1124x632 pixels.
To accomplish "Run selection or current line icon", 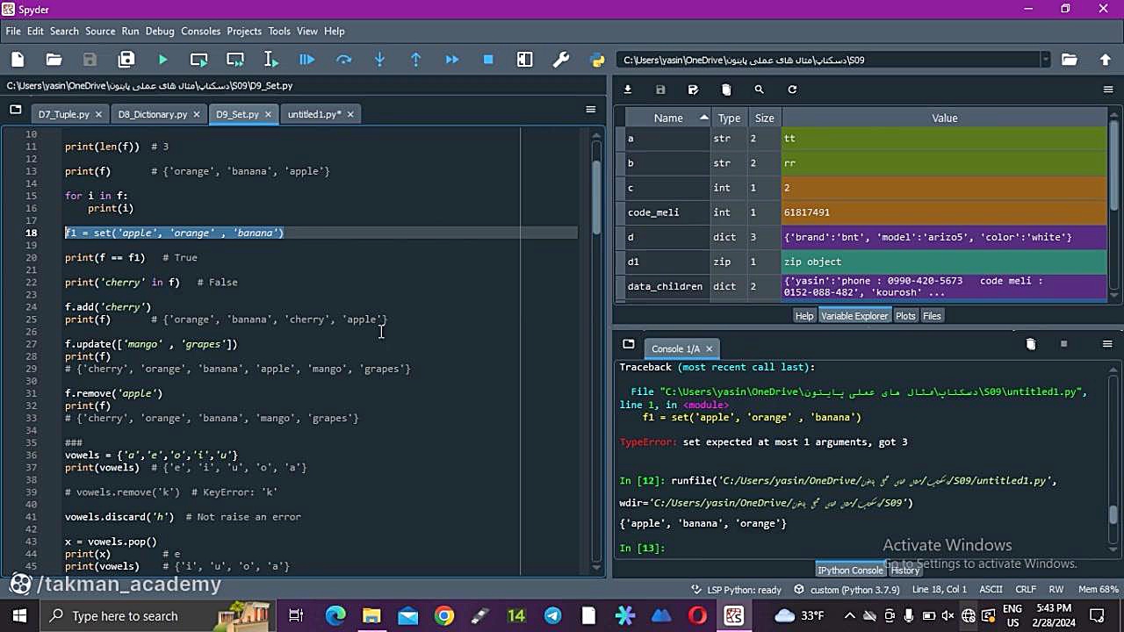I will (270, 60).
